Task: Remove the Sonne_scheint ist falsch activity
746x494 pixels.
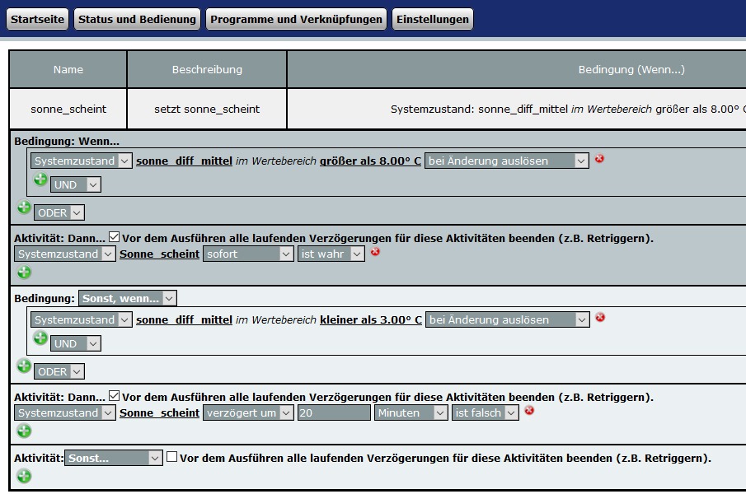Action: coord(529,410)
